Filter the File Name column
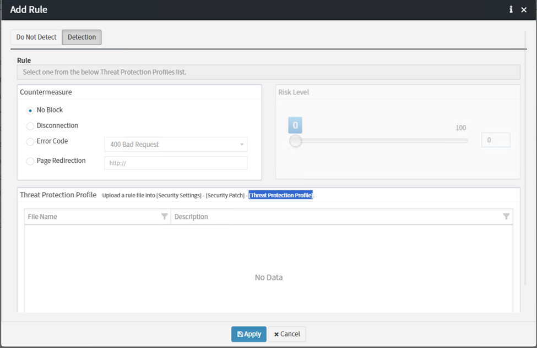 [x=164, y=217]
